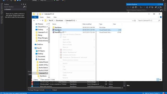Refresh the CalendarXT.v12 folder view
167x94 pixels.
(135, 21)
